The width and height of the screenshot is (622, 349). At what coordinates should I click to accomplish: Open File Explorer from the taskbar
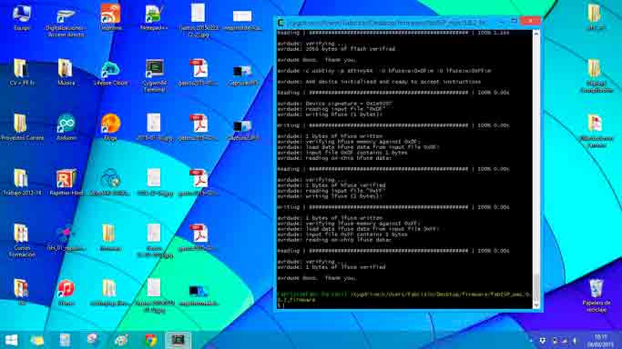(37, 340)
